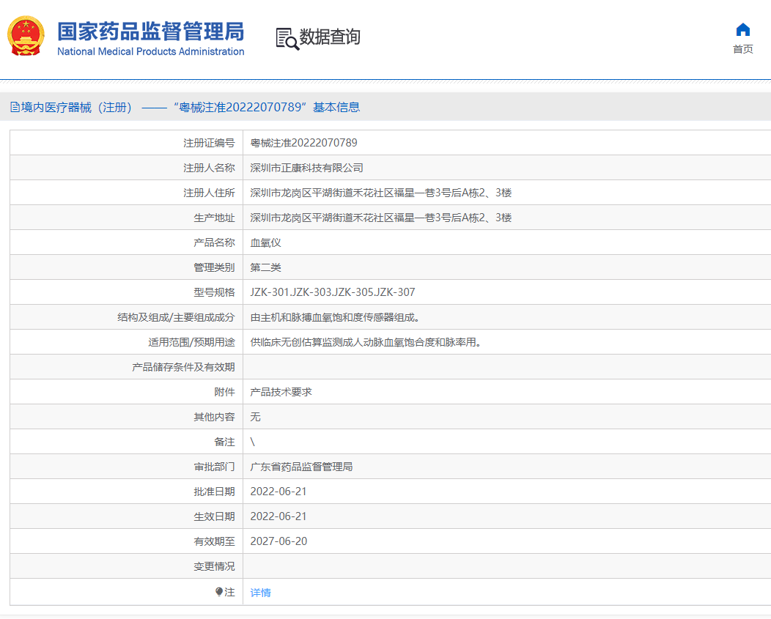771x619 pixels.
Task: Click the 产品储存条件及有效期 label
Action: pos(183,367)
